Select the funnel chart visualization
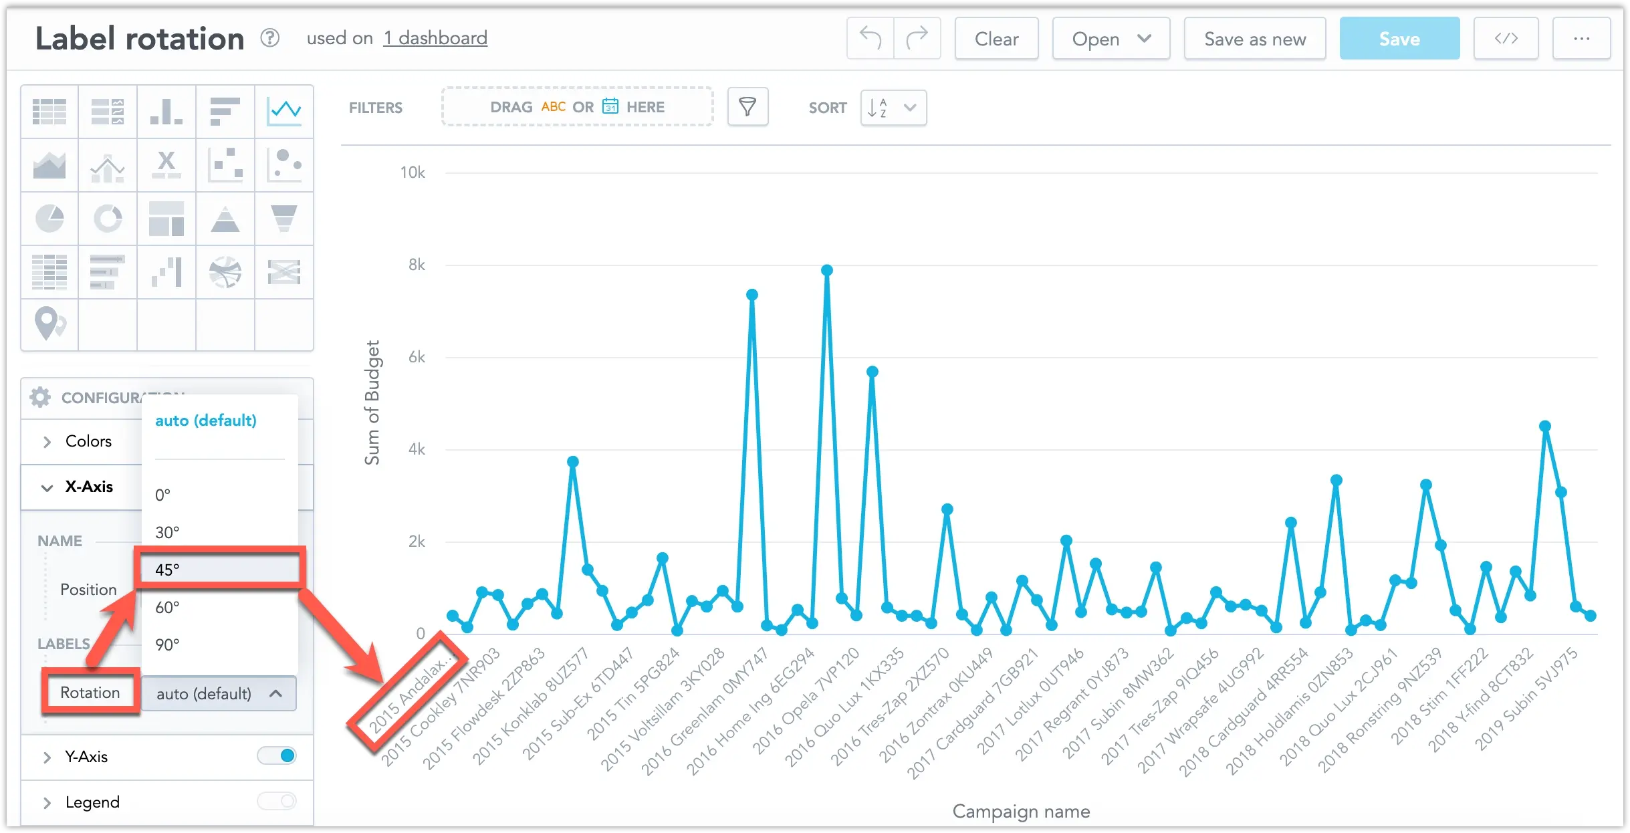1630x833 pixels. coord(284,219)
